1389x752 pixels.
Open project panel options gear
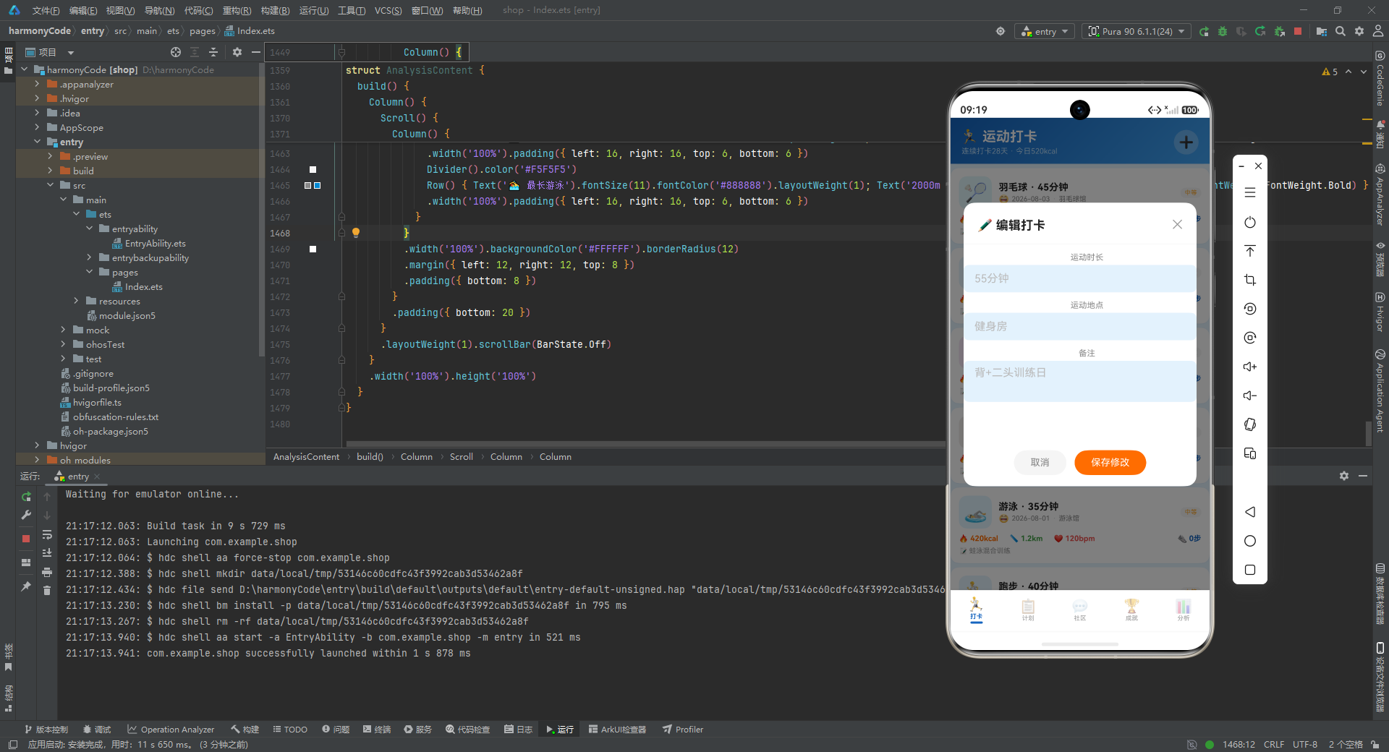(x=237, y=52)
